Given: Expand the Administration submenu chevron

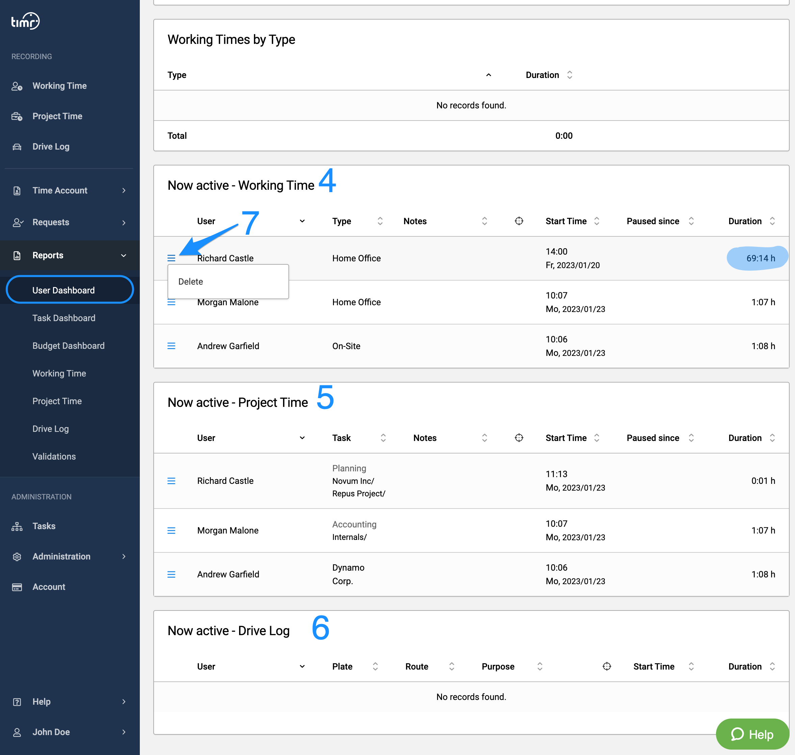Looking at the screenshot, I should 124,557.
